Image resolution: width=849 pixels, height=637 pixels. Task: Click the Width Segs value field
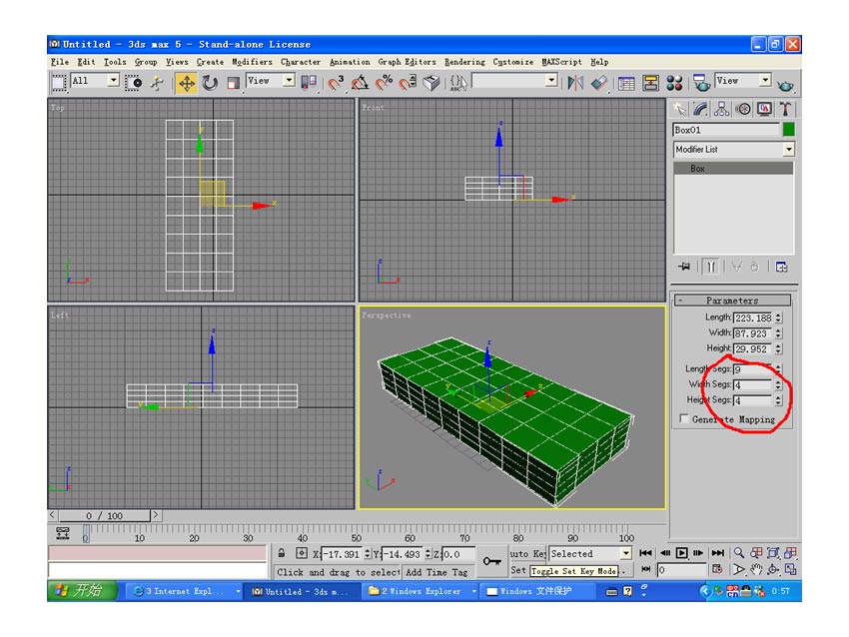coord(753,384)
